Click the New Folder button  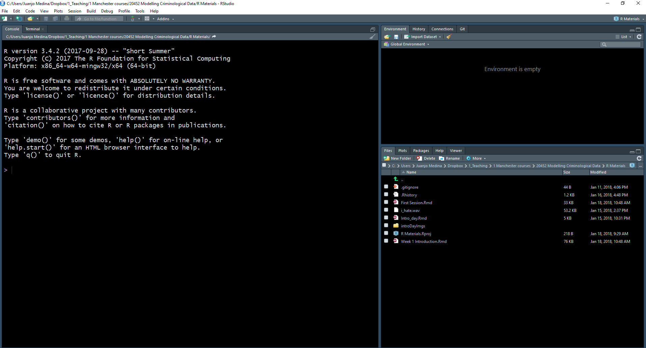(397, 158)
